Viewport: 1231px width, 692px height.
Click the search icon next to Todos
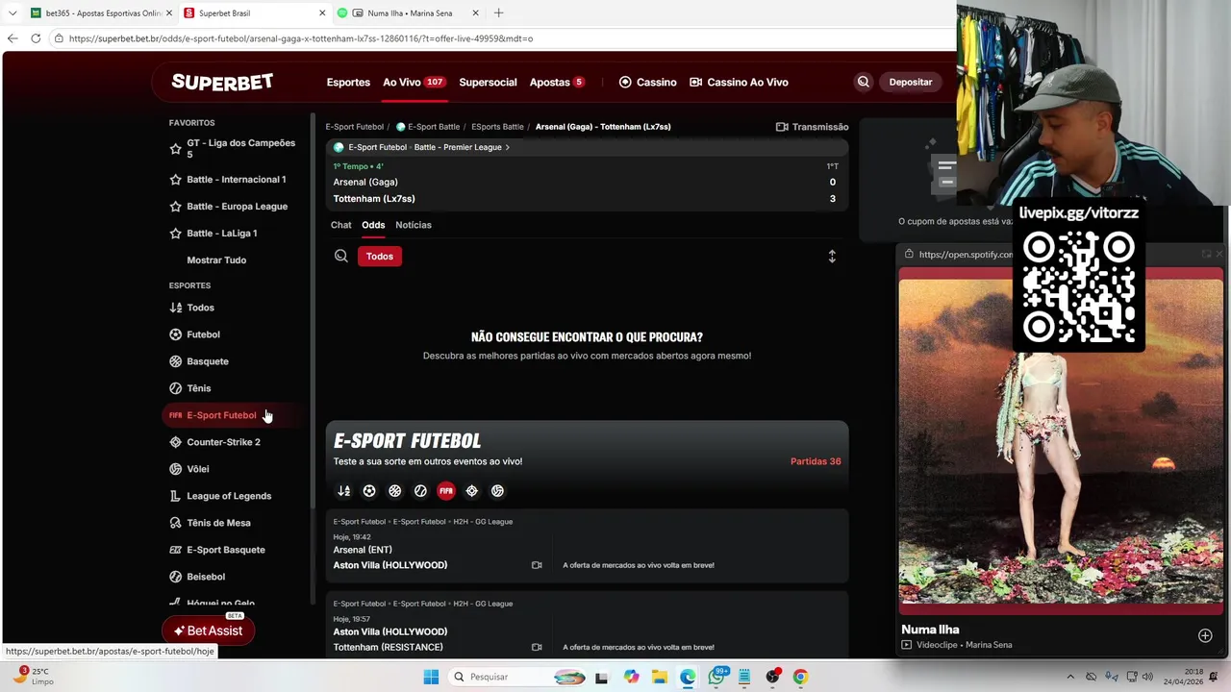tap(341, 257)
